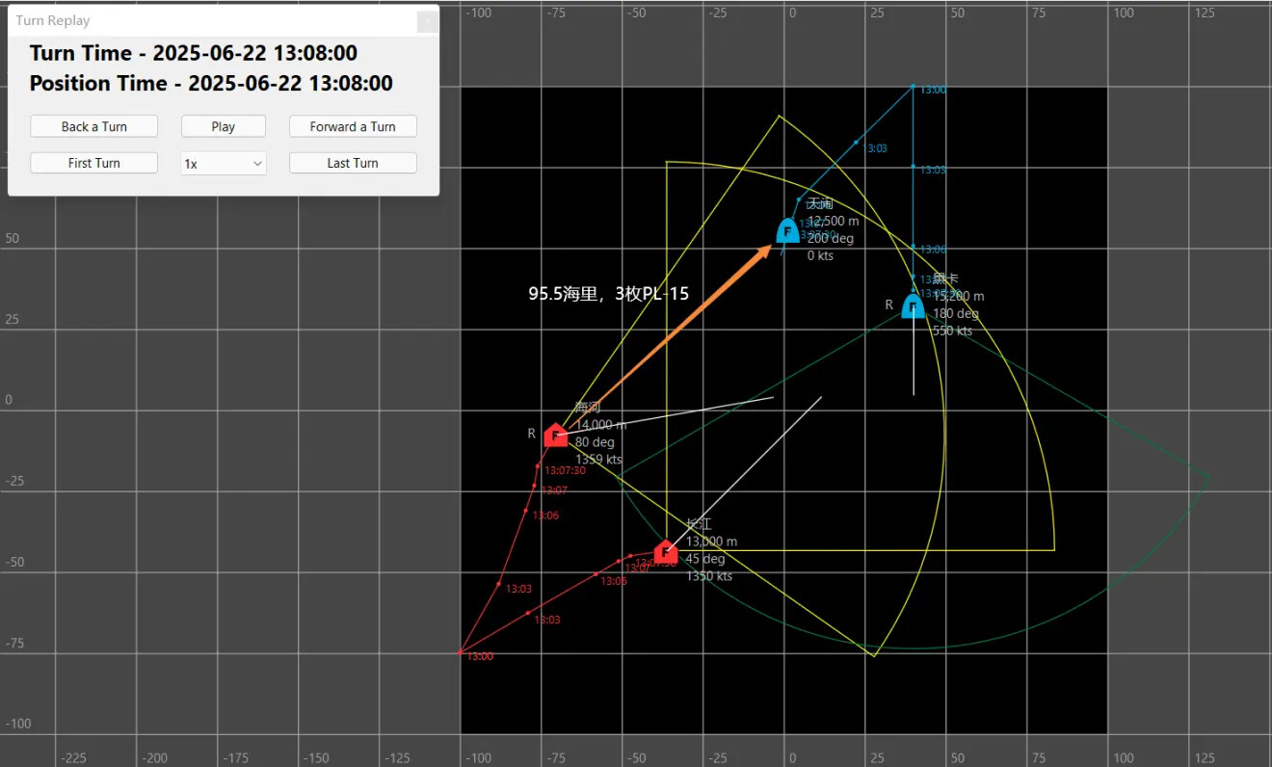Click the 13,000 m altitude label
The width and height of the screenshot is (1272, 767).
711,542
